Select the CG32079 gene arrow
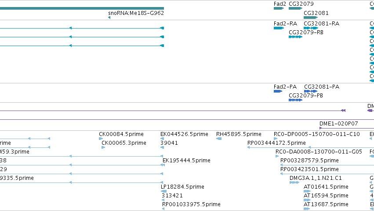Screen dimensions: 374x211 (295, 8)
